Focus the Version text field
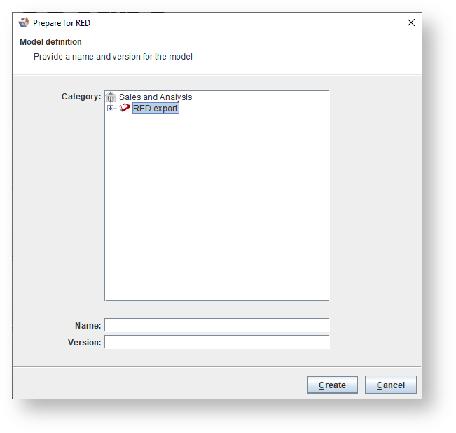The width and height of the screenshot is (456, 433). [x=216, y=342]
